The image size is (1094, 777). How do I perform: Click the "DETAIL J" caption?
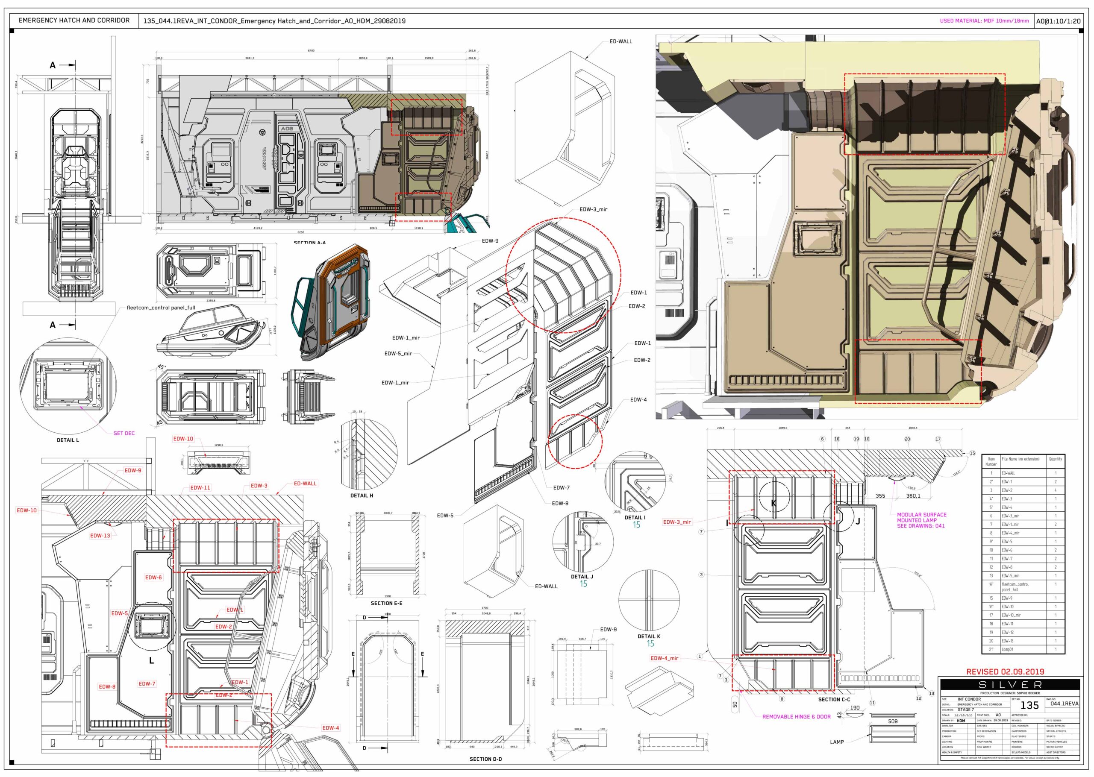(x=582, y=577)
